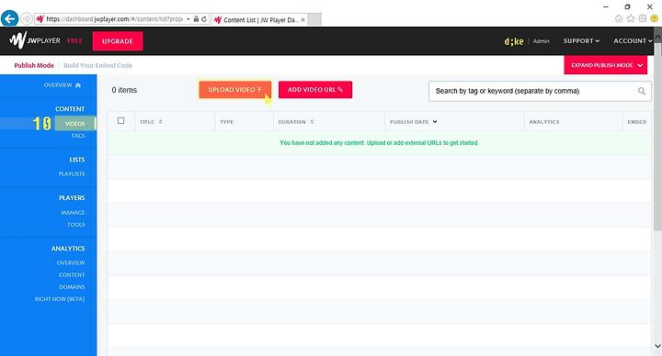Expand publish mode with the red button
The width and height of the screenshot is (662, 356).
[605, 65]
